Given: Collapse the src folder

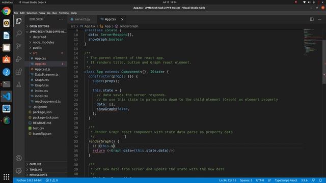Looking at the screenshot, I should click(x=35, y=53).
